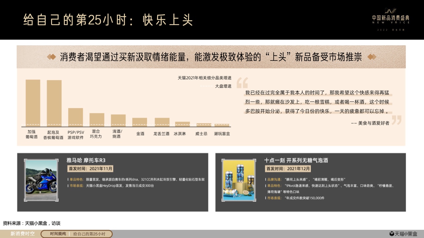Click the 冰淇淋 axis label
Screen dimensions: 424x238
click(180, 134)
